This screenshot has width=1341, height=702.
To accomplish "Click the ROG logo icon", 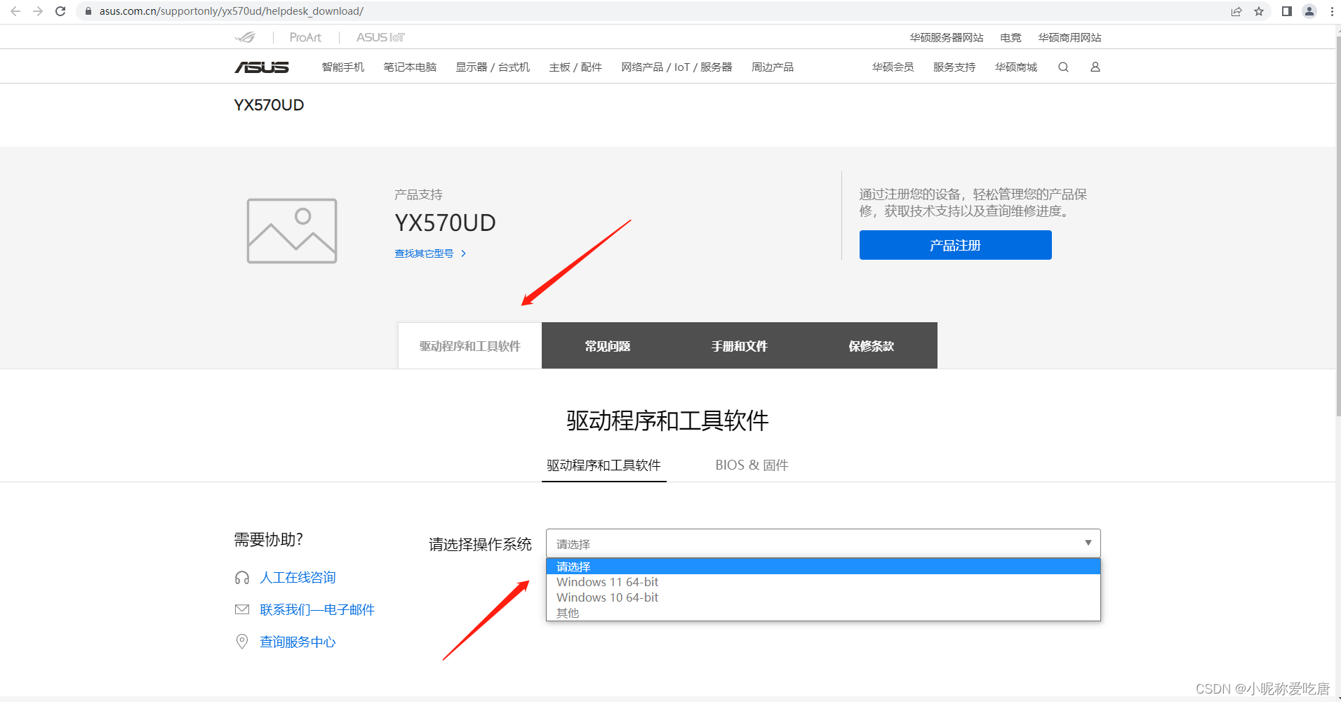I will pyautogui.click(x=245, y=37).
